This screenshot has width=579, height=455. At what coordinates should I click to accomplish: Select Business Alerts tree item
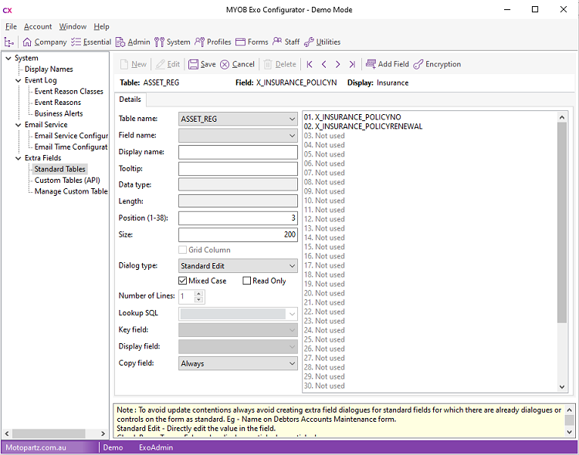tap(59, 113)
